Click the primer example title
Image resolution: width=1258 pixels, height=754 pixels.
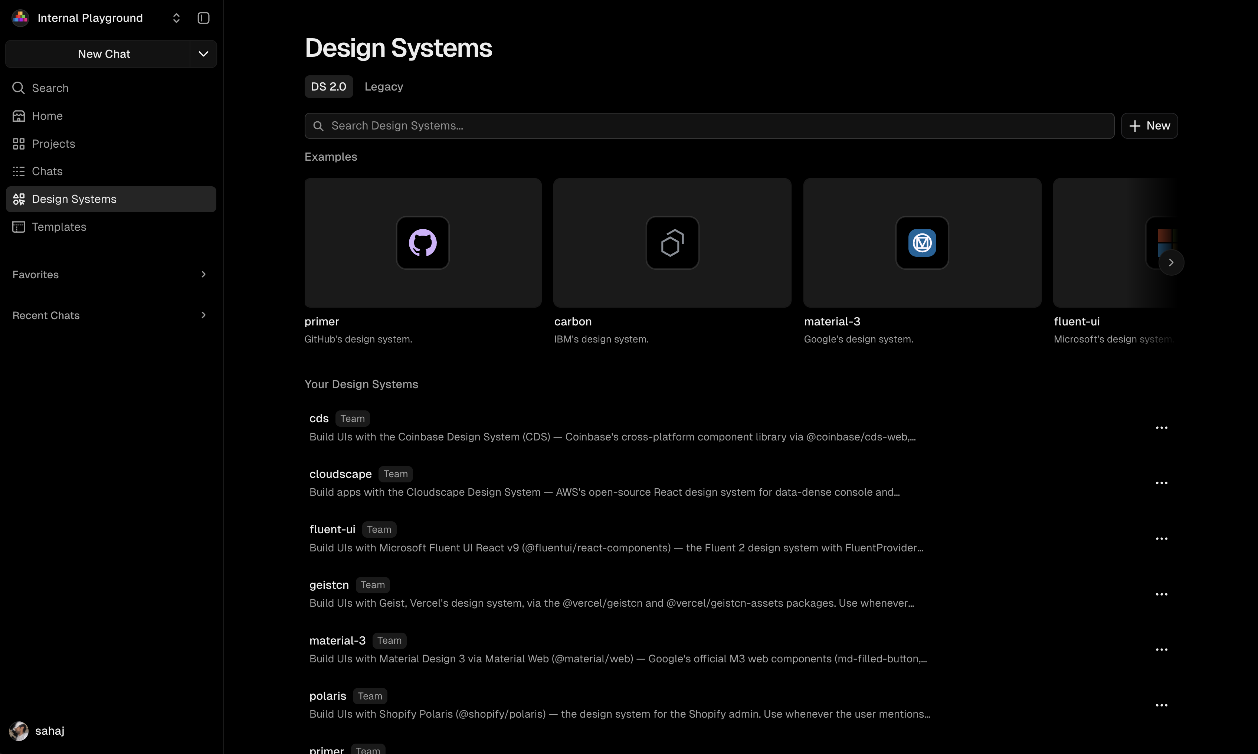(322, 322)
